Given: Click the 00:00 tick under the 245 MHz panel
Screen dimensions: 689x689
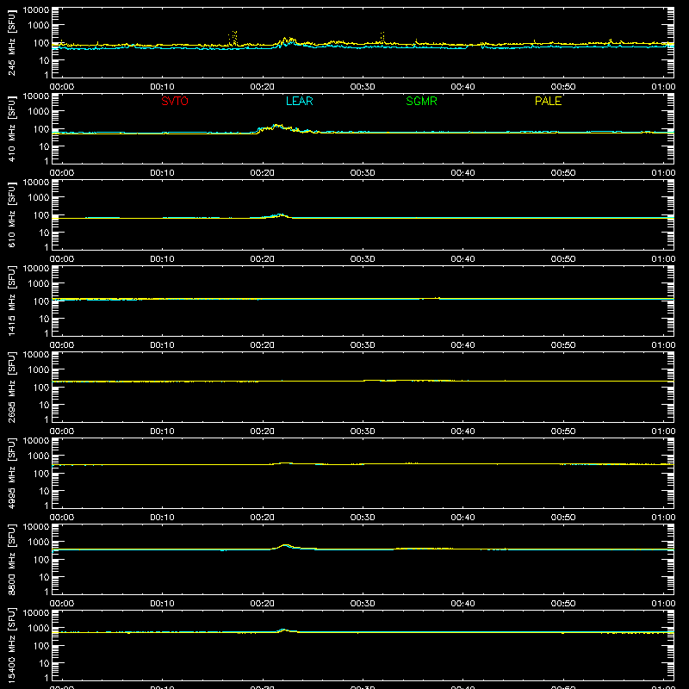Looking at the screenshot, I should 62,87.
